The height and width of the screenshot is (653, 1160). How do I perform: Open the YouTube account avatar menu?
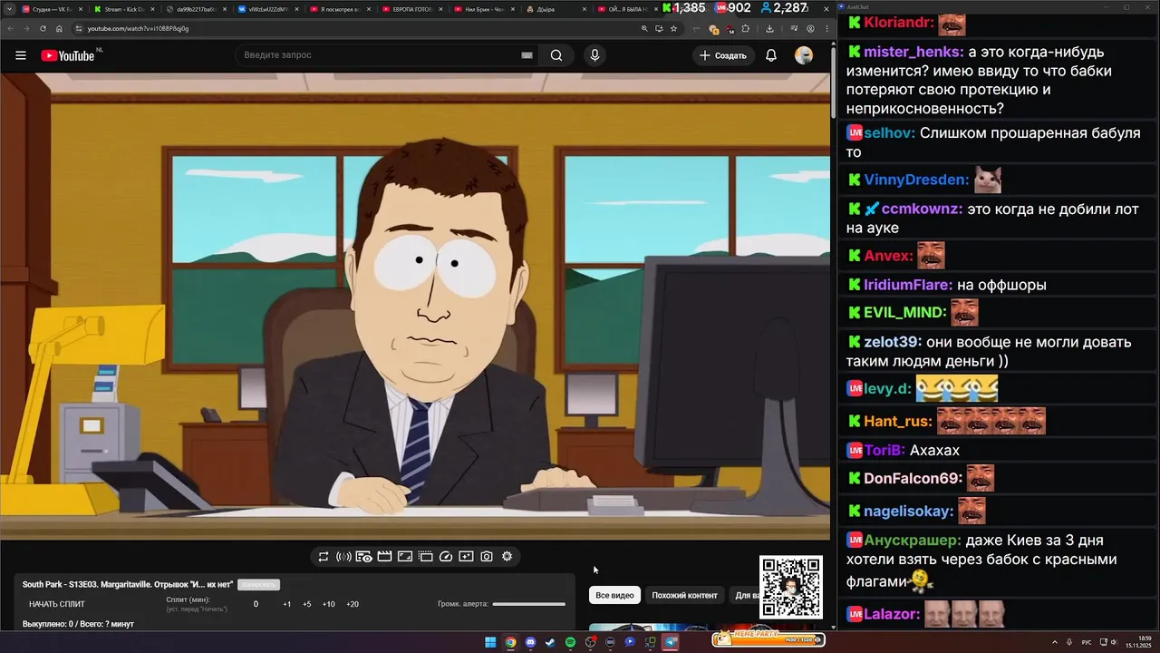[804, 55]
